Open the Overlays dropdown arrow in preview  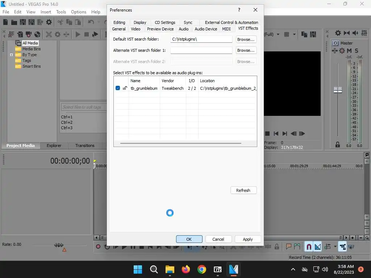click(294, 34)
